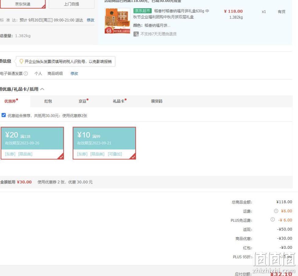
Task: Switch to the 红包 tab
Action: click(48, 101)
